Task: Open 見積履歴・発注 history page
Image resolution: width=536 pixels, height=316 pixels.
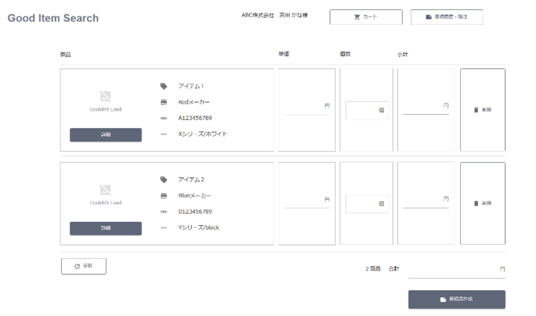Action: coord(446,17)
